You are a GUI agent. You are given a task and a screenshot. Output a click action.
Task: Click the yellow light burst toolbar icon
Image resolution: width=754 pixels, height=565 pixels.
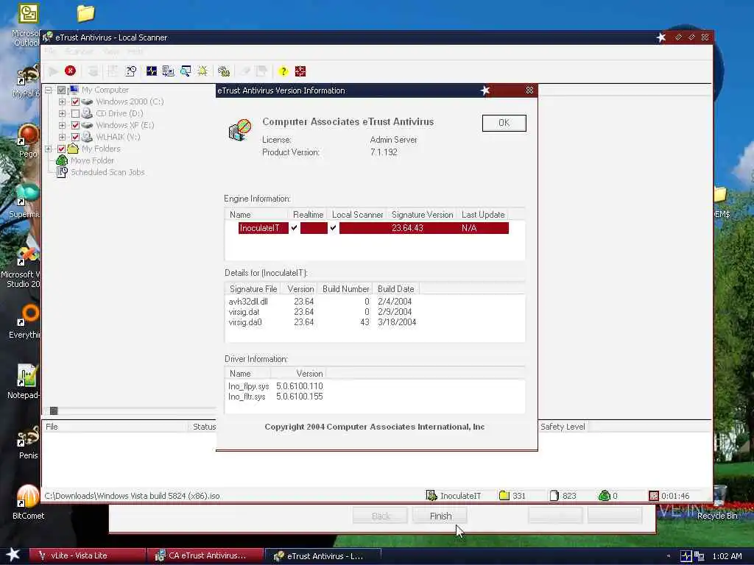point(202,71)
